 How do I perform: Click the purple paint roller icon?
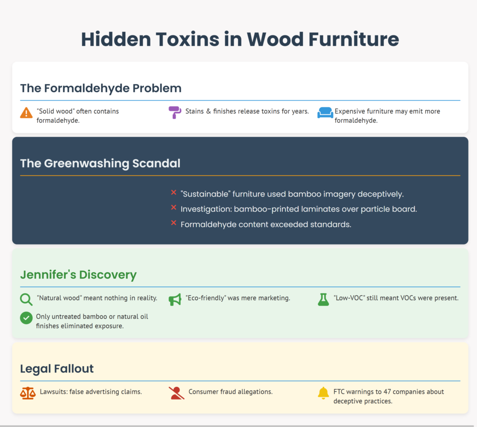pos(175,112)
